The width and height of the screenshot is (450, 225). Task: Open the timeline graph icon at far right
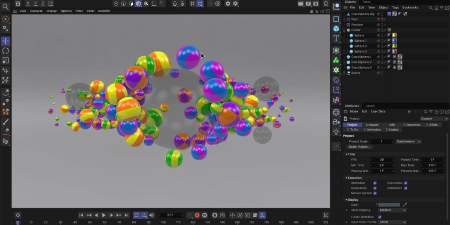[x=326, y=215]
